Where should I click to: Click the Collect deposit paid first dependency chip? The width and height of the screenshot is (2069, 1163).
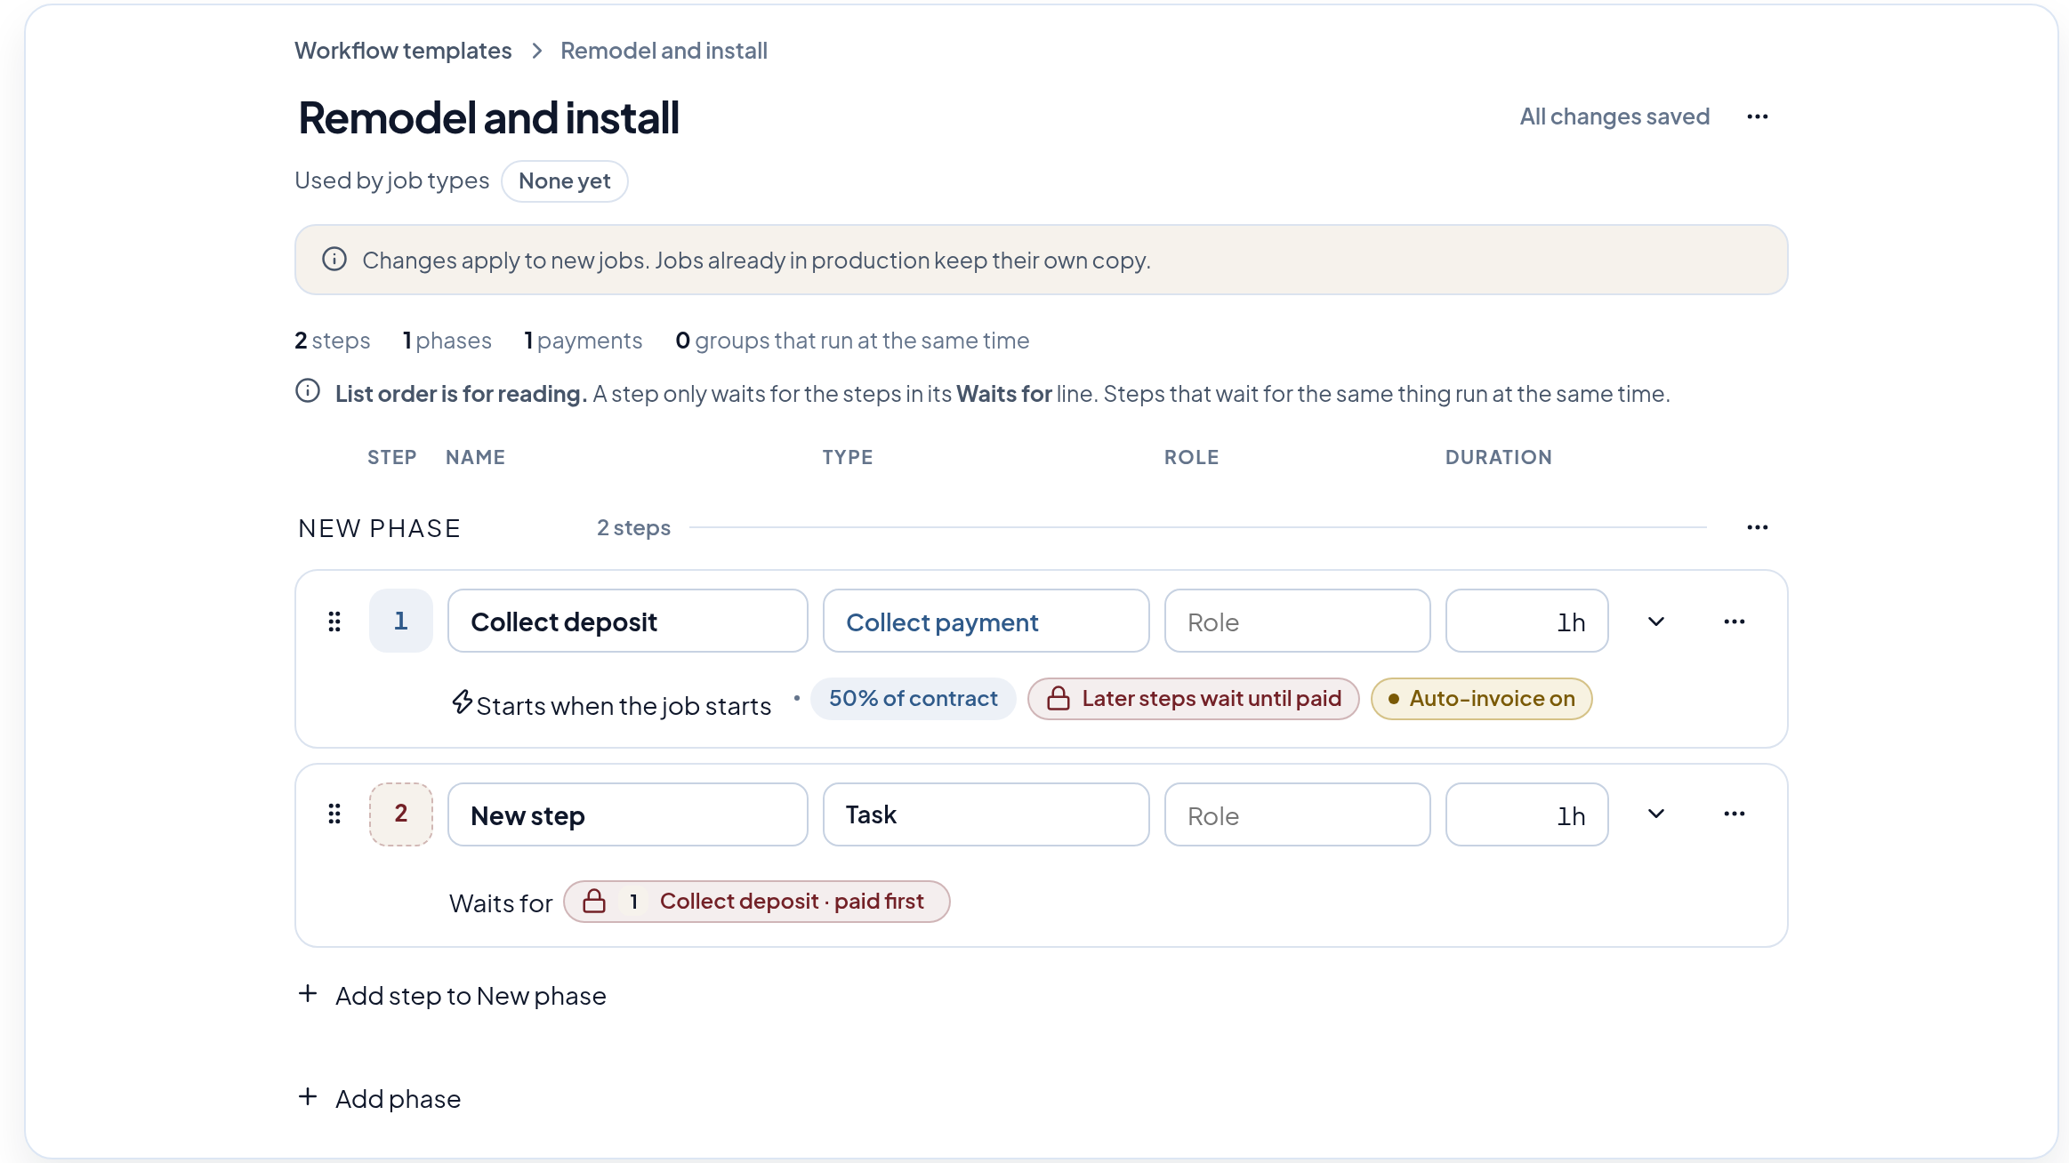pos(756,902)
